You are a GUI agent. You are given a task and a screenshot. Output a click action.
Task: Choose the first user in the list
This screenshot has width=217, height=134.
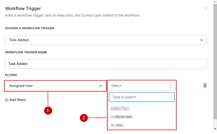[120, 109]
